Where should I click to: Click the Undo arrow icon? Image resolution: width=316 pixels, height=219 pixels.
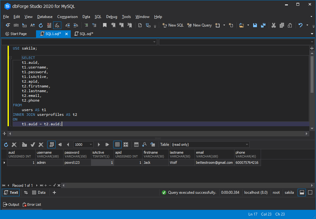[300, 25]
